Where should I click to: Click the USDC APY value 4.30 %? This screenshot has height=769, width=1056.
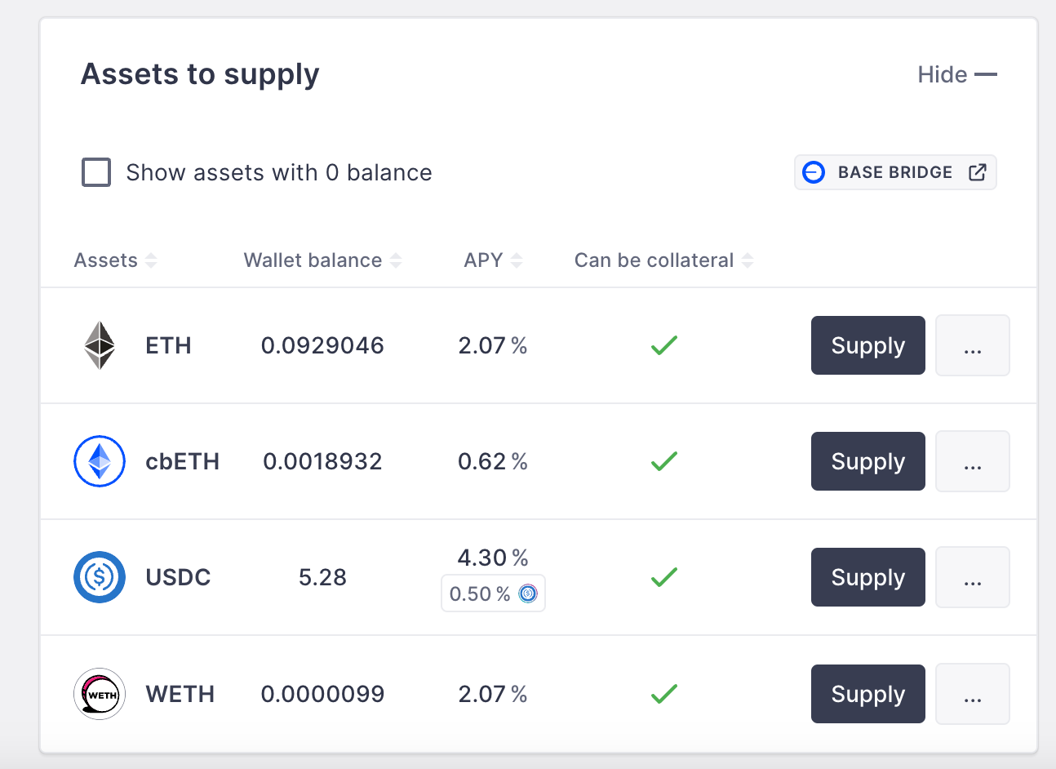[493, 558]
